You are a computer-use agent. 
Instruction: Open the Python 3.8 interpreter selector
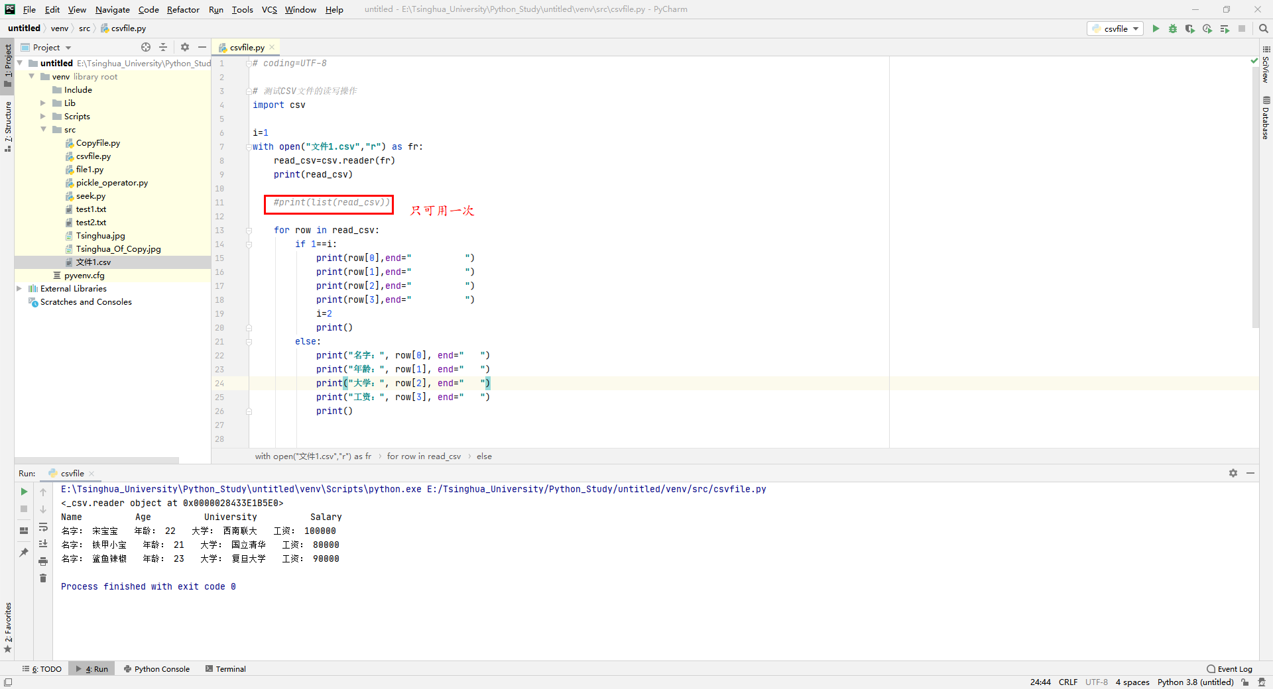click(1195, 682)
